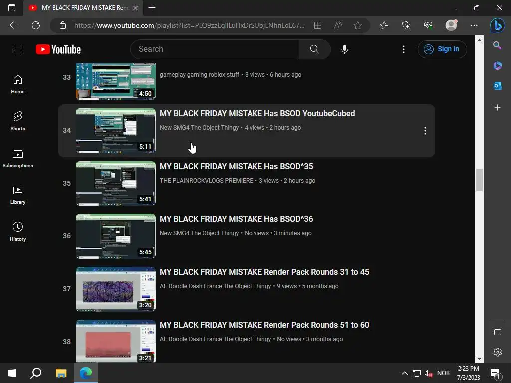511x383 pixels.
Task: Open the Favorites list
Action: 384,25
